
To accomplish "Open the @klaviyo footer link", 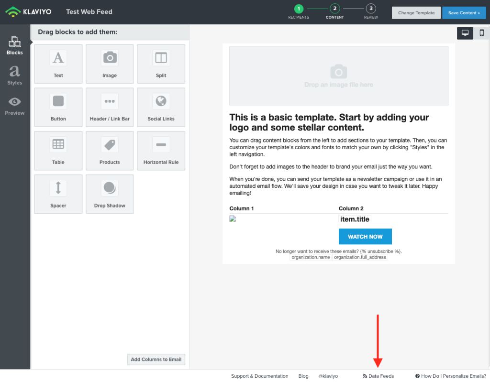I will tap(328, 376).
